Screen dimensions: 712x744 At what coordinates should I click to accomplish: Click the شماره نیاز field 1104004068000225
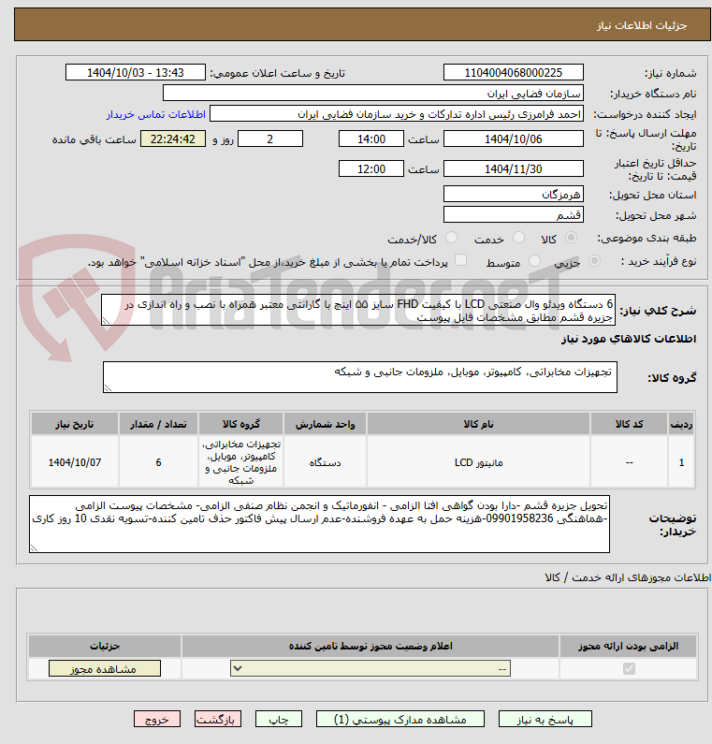[x=514, y=73]
